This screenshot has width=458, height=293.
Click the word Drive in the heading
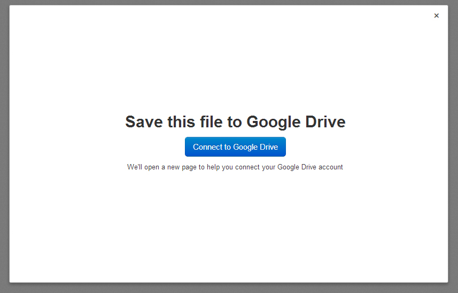[325, 122]
